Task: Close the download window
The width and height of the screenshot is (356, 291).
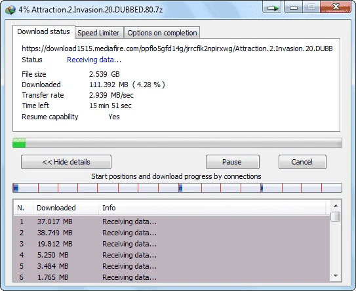Action: 336,7
